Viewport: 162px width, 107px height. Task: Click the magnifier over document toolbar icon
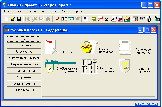click(x=114, y=19)
